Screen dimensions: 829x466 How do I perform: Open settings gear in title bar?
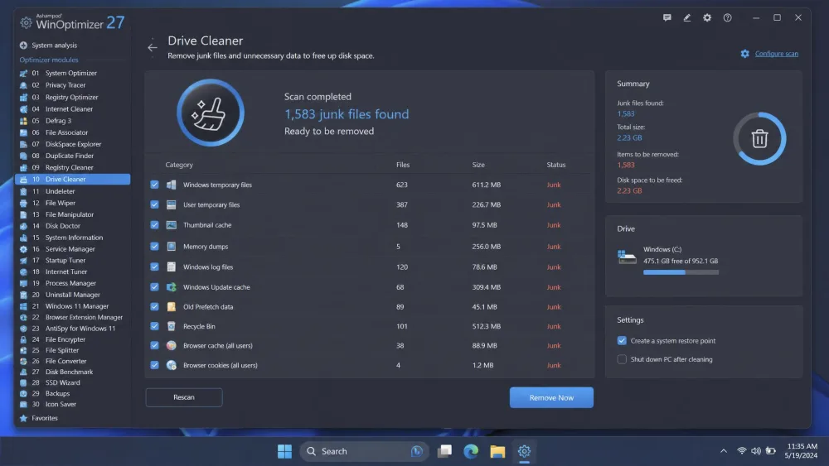tap(707, 18)
